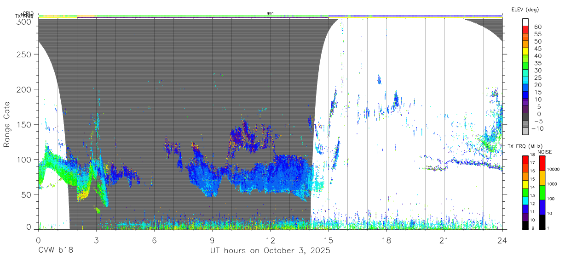Viewport: 565px width, 260px height.
Task: Click the NOISE legend title
Action: [544, 152]
